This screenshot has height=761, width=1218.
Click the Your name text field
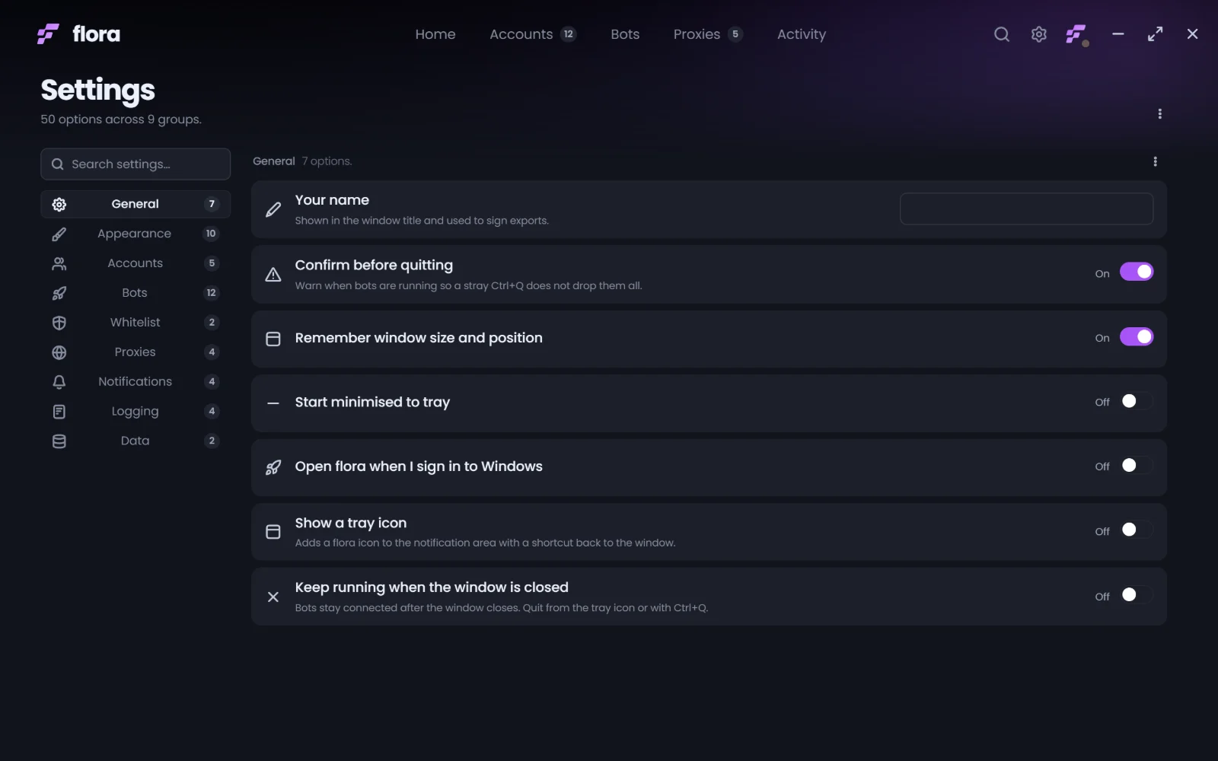(x=1026, y=209)
